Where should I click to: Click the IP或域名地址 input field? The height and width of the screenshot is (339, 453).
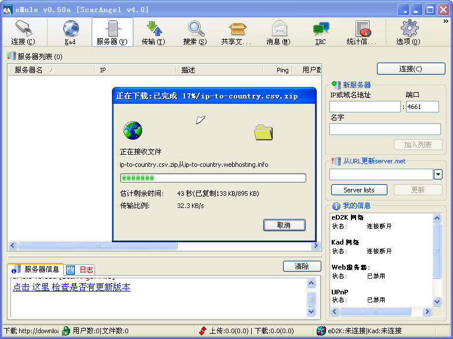[365, 107]
